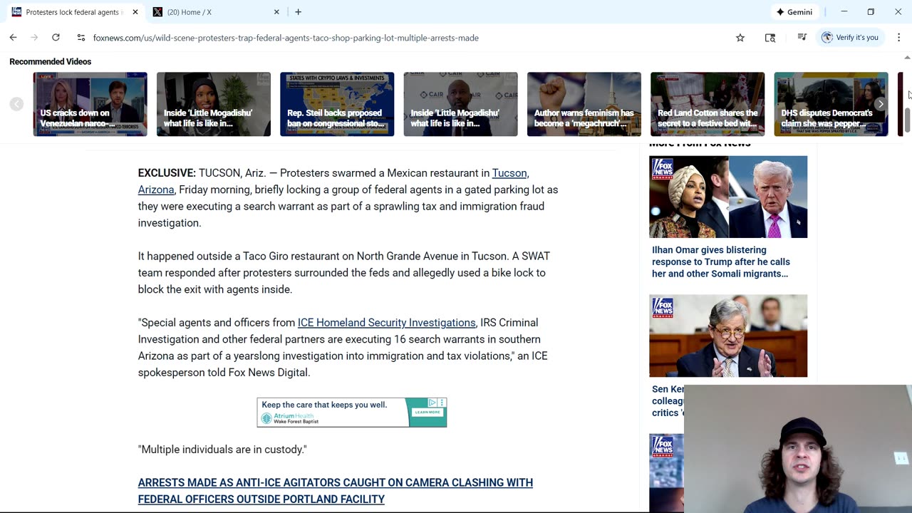Select the Protesters lock federal agents tab
The width and height of the screenshot is (912, 513).
tap(75, 12)
